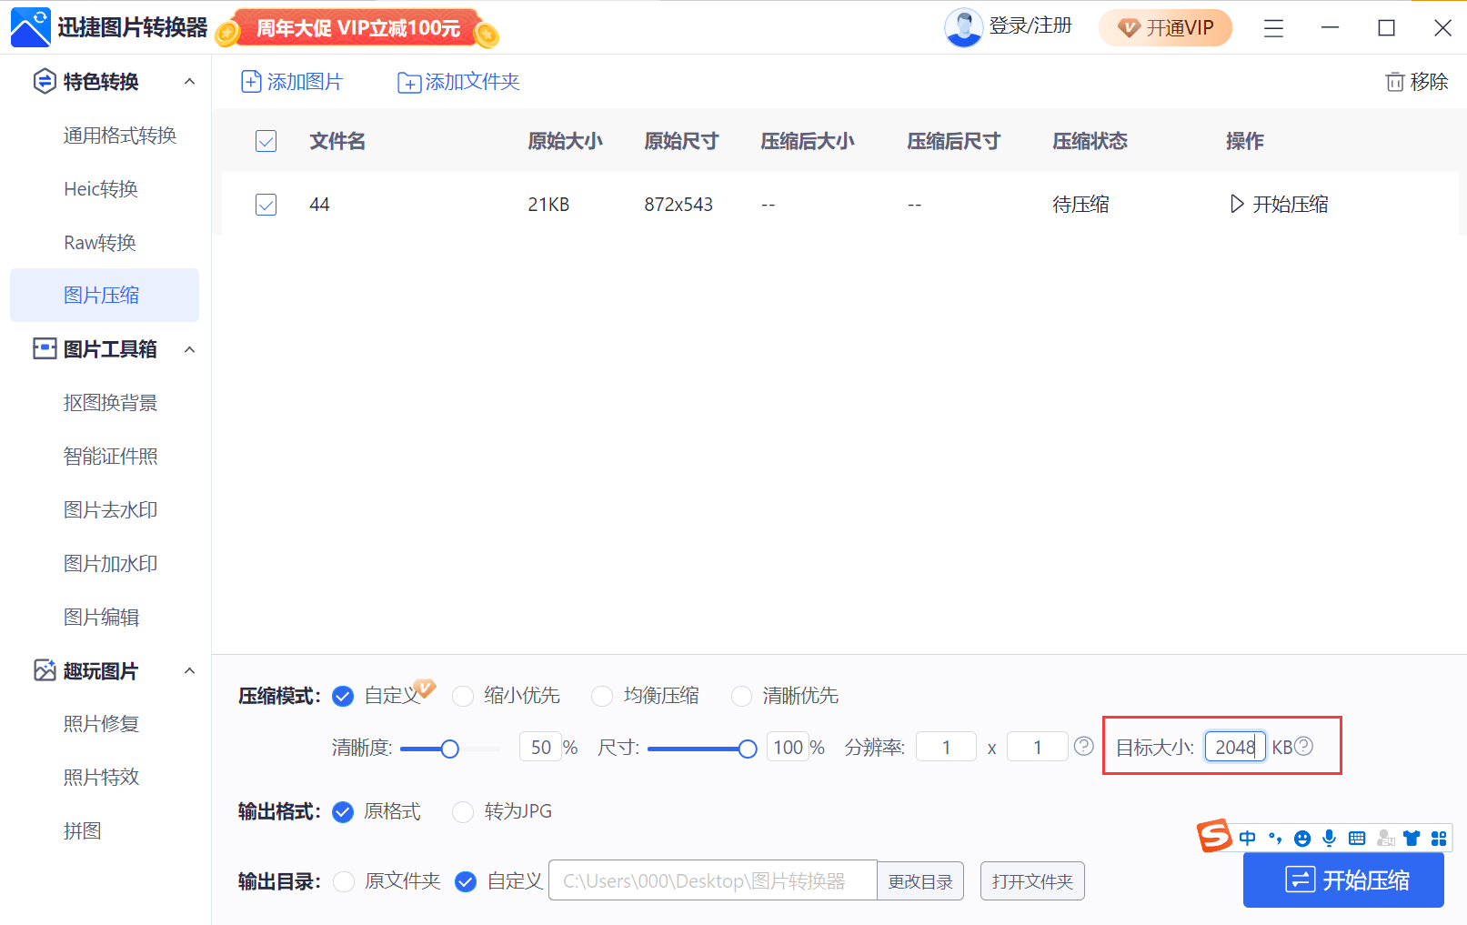Click the skin shirt icon in IME bar
Viewport: 1467px width, 925px height.
[x=1412, y=838]
